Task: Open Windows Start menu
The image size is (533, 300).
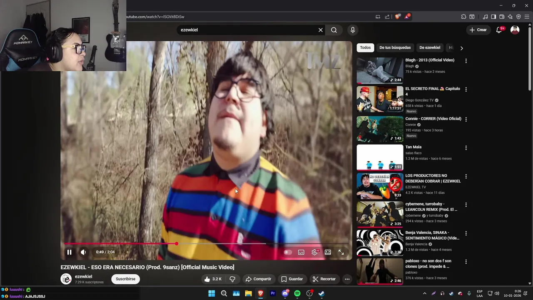Action: (212, 293)
